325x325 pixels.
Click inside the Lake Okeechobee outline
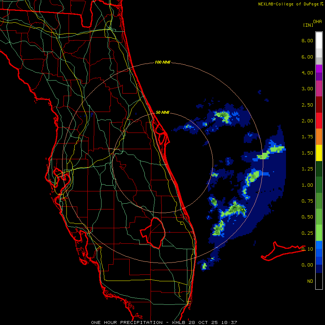155,233
